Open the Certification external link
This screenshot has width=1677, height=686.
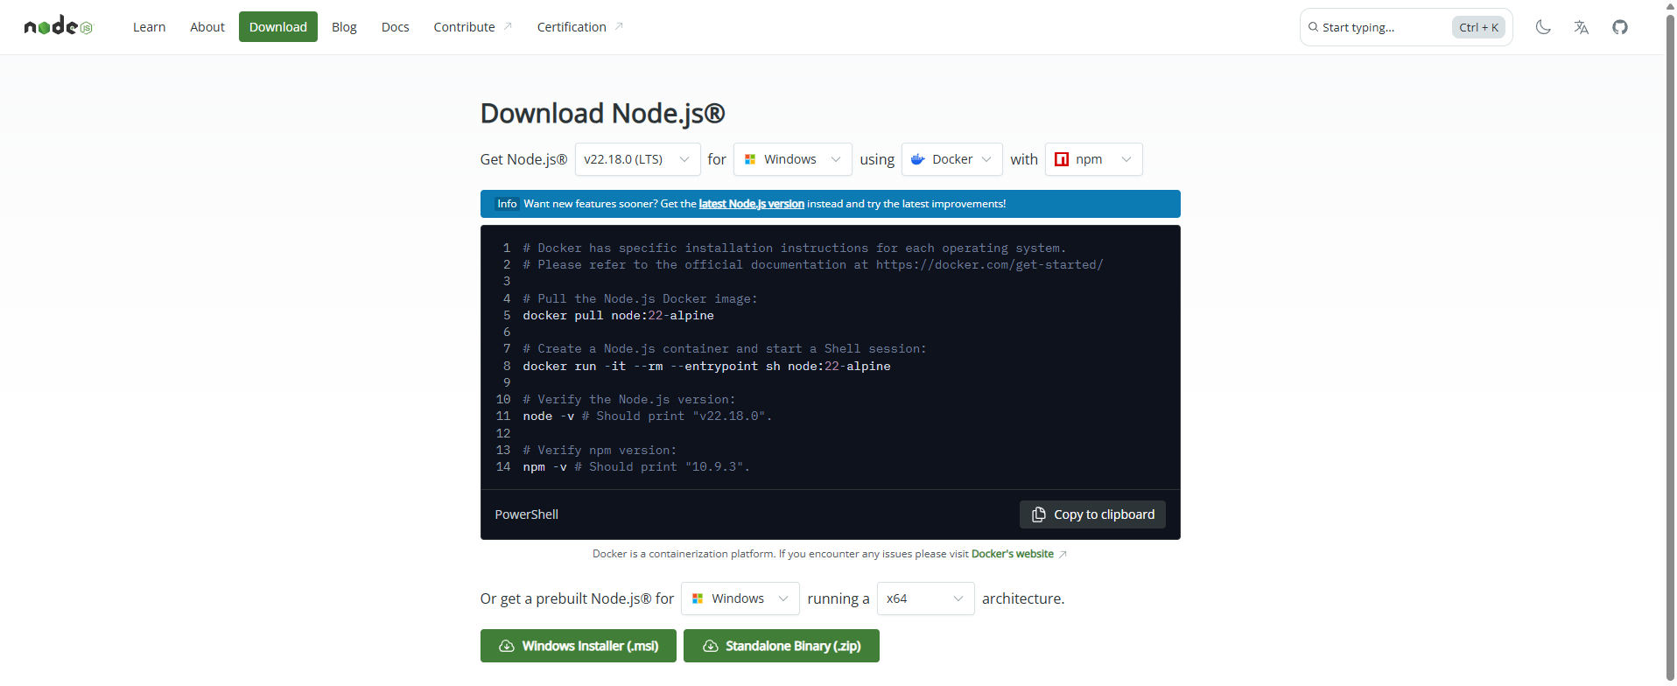579,27
